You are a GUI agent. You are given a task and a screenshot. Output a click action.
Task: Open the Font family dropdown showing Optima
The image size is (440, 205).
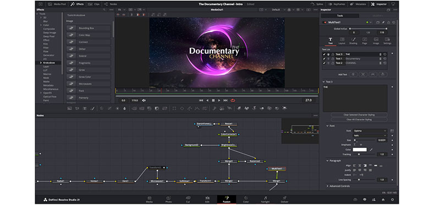pyautogui.click(x=370, y=131)
